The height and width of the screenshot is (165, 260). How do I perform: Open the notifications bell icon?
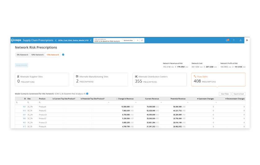(x=227, y=40)
